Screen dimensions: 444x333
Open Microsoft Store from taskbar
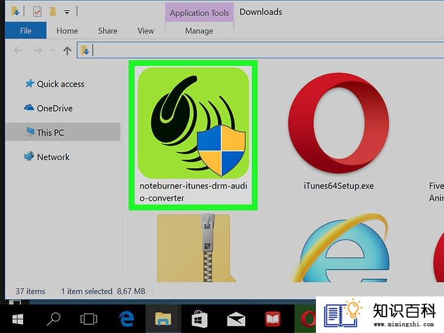pyautogui.click(x=199, y=319)
